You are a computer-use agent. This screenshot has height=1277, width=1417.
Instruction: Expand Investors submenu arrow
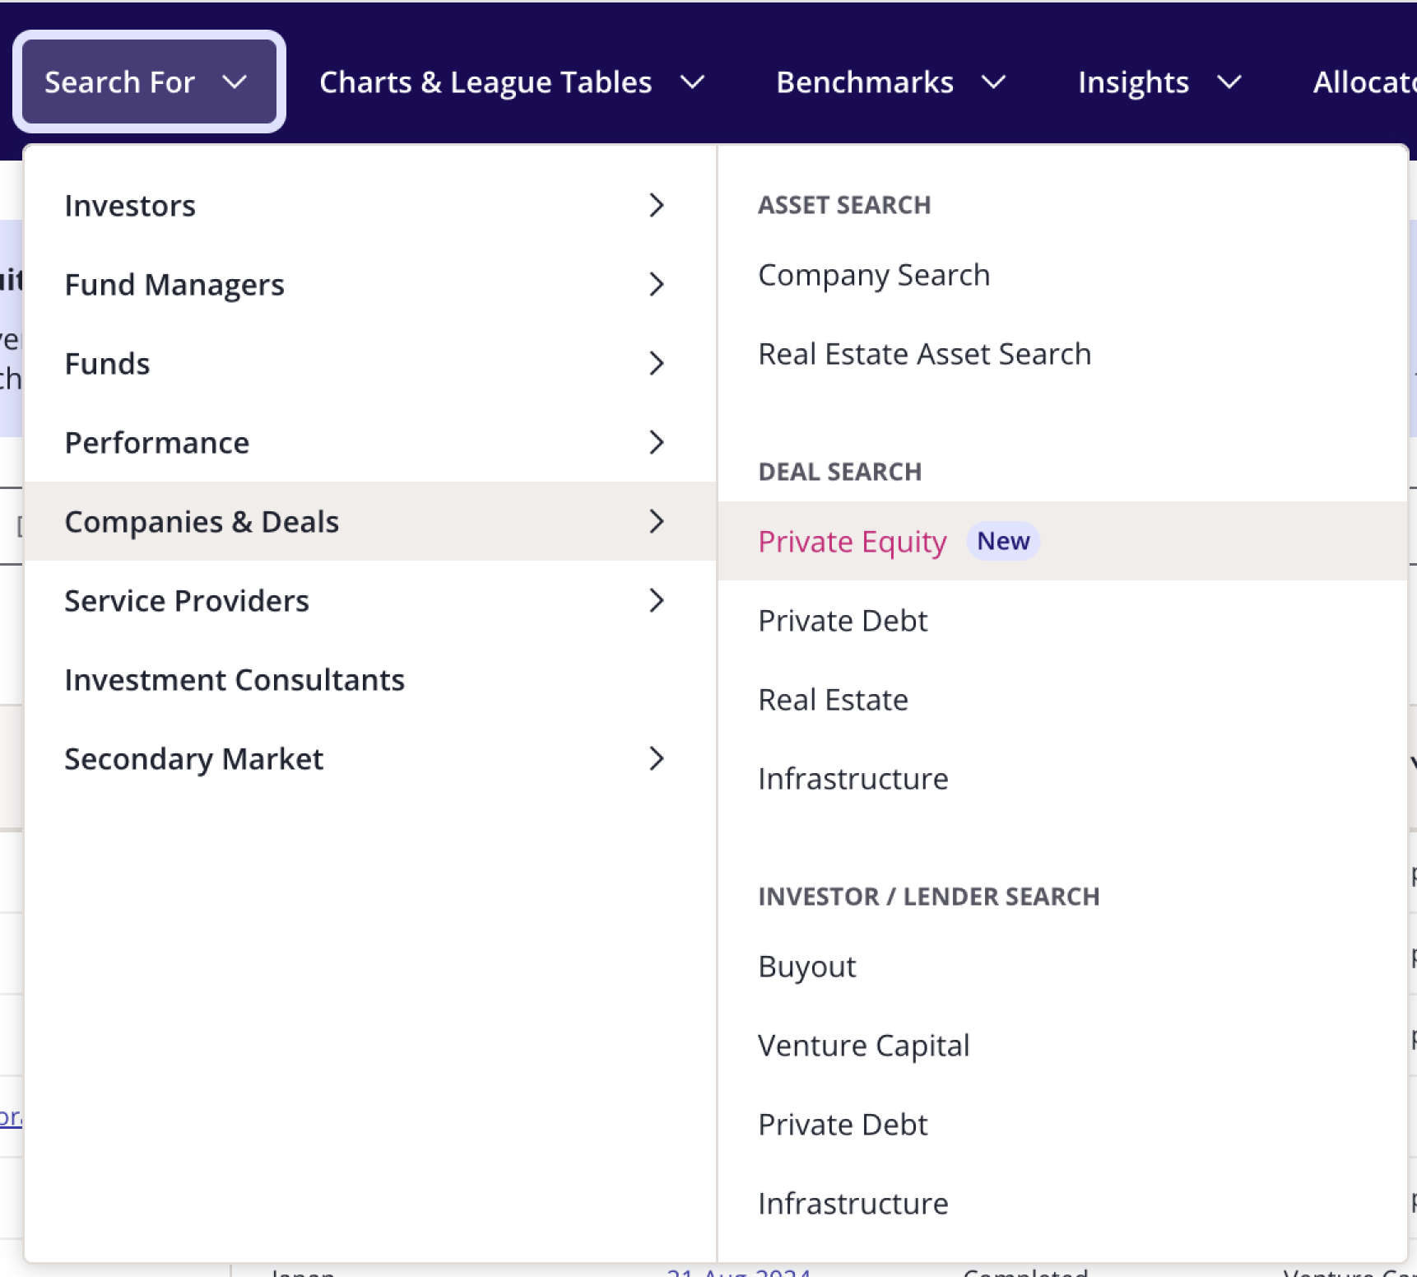(x=656, y=205)
